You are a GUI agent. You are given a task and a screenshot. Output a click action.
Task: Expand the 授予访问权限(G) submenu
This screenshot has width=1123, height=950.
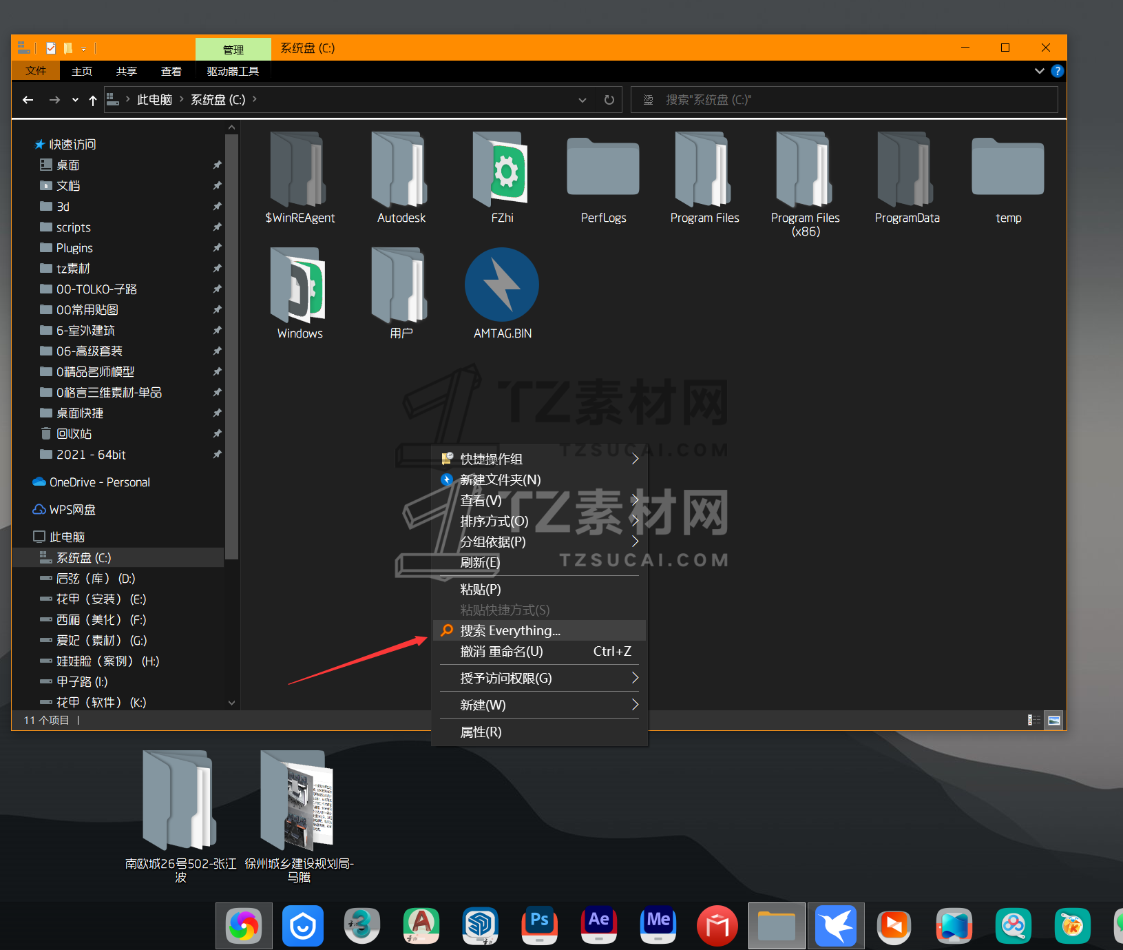point(540,678)
